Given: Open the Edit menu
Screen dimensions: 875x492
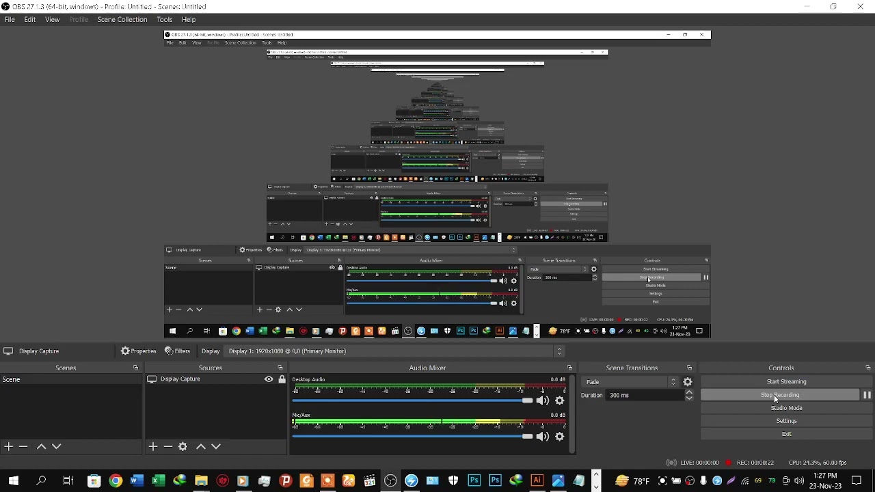Looking at the screenshot, I should click(x=30, y=20).
